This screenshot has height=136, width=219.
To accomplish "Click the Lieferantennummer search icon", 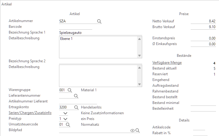I will pyautogui.click(x=76, y=96).
